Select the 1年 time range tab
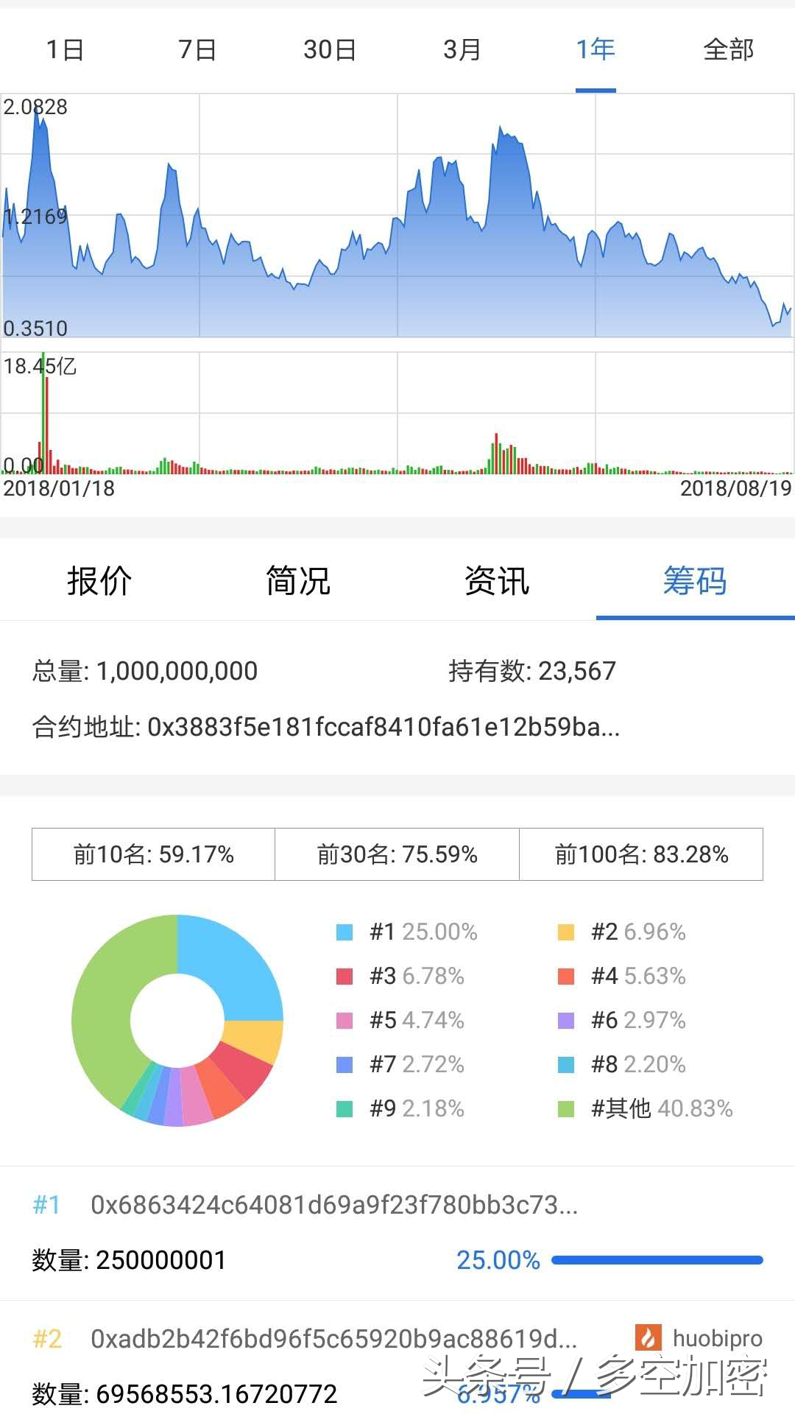The image size is (795, 1414). coord(596,49)
